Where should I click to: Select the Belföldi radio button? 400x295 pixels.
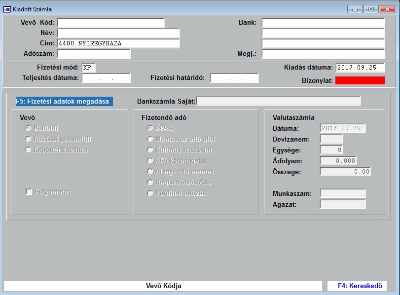pos(28,128)
